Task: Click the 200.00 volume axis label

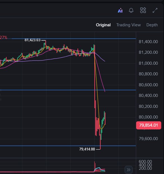Action: click(145, 168)
